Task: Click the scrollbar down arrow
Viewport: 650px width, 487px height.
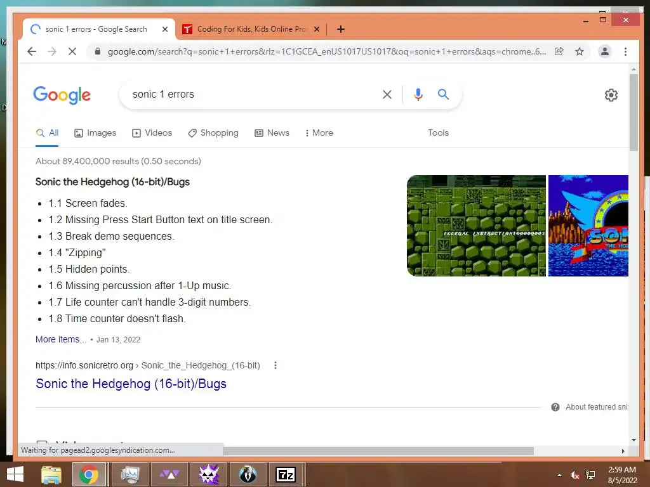Action: (633, 440)
